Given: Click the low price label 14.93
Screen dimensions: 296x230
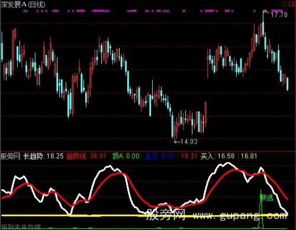Looking at the screenshot, I should pos(189,141).
